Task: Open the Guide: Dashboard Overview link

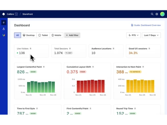Action: click(x=146, y=25)
